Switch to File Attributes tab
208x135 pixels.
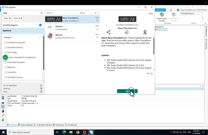click(71, 125)
